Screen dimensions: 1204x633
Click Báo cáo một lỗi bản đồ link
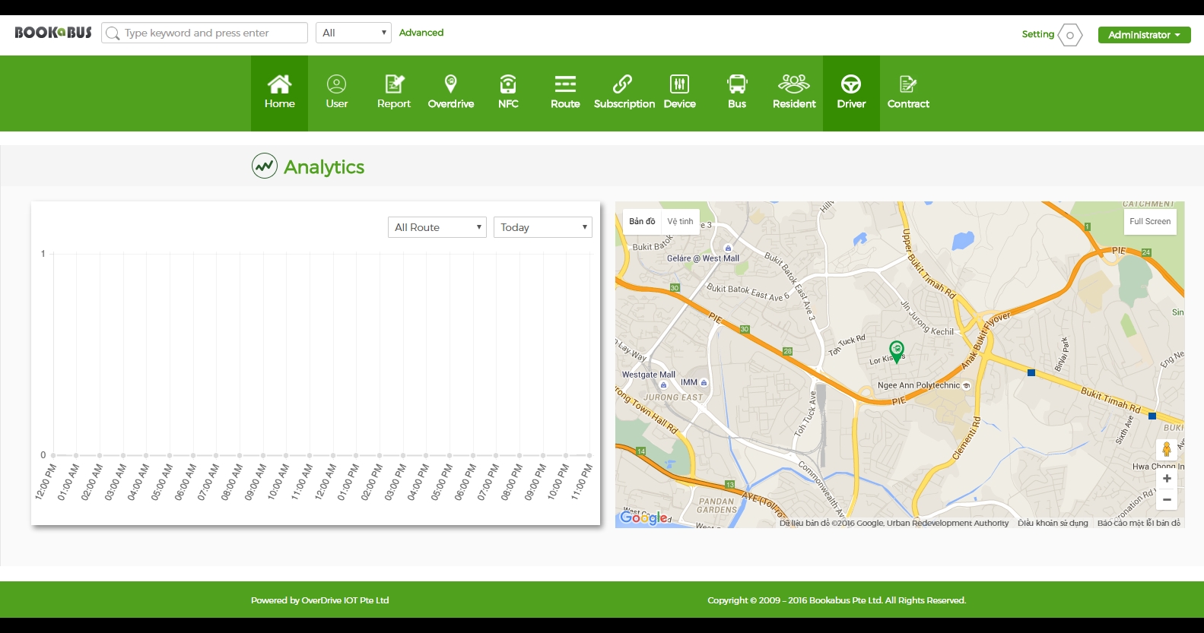[1139, 523]
